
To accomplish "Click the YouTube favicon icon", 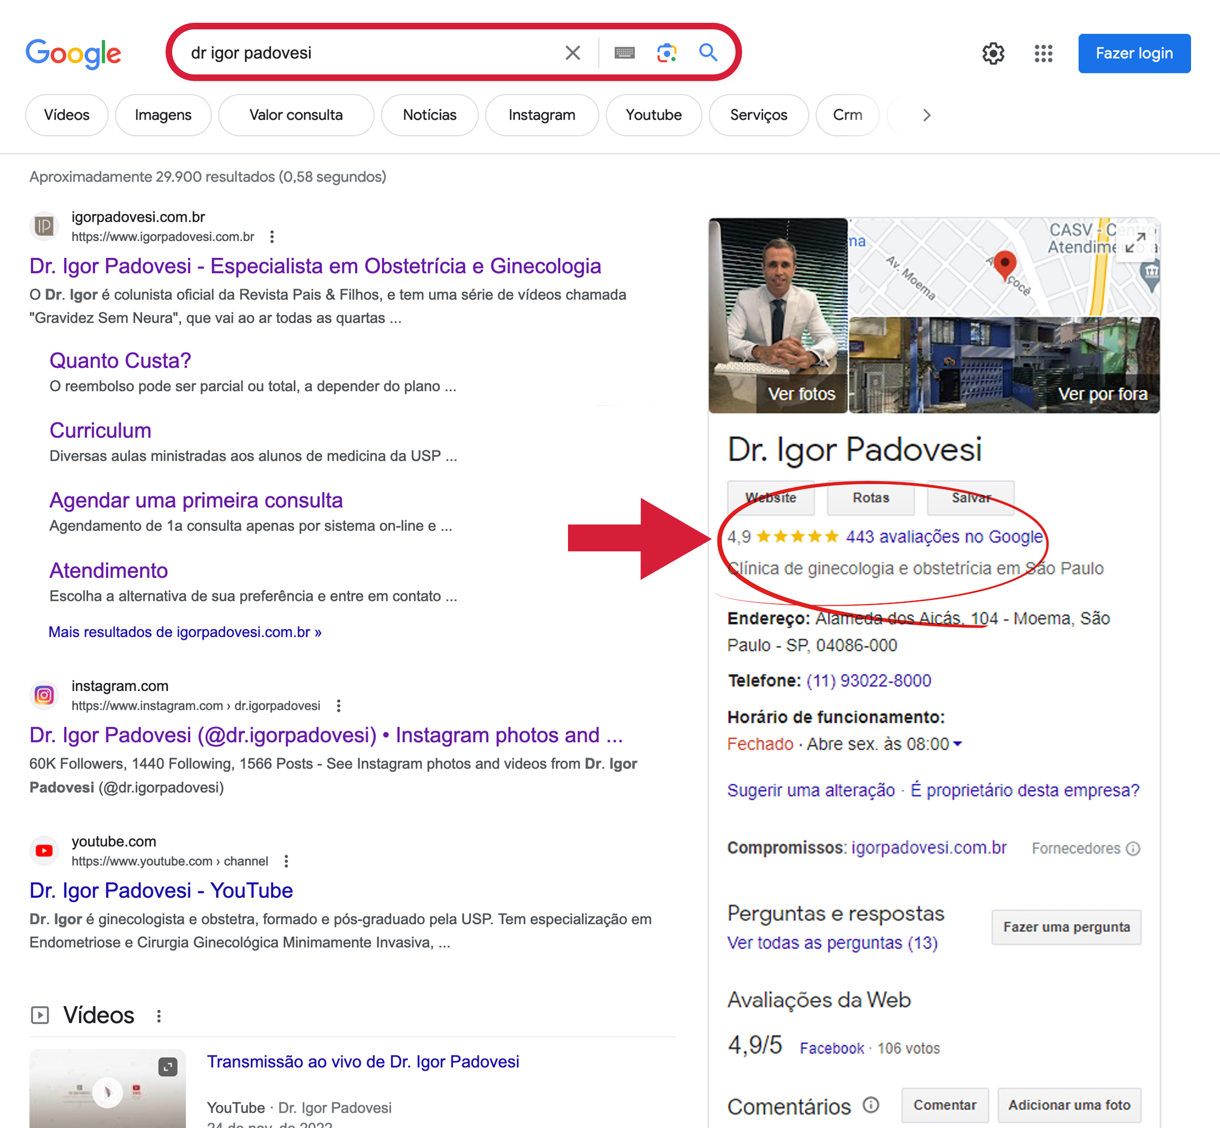I will coord(44,850).
